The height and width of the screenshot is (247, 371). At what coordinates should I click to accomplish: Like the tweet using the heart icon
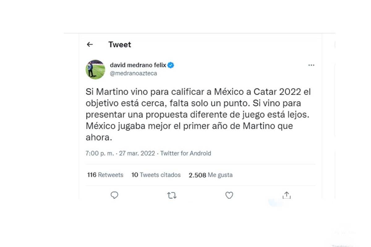229,195
